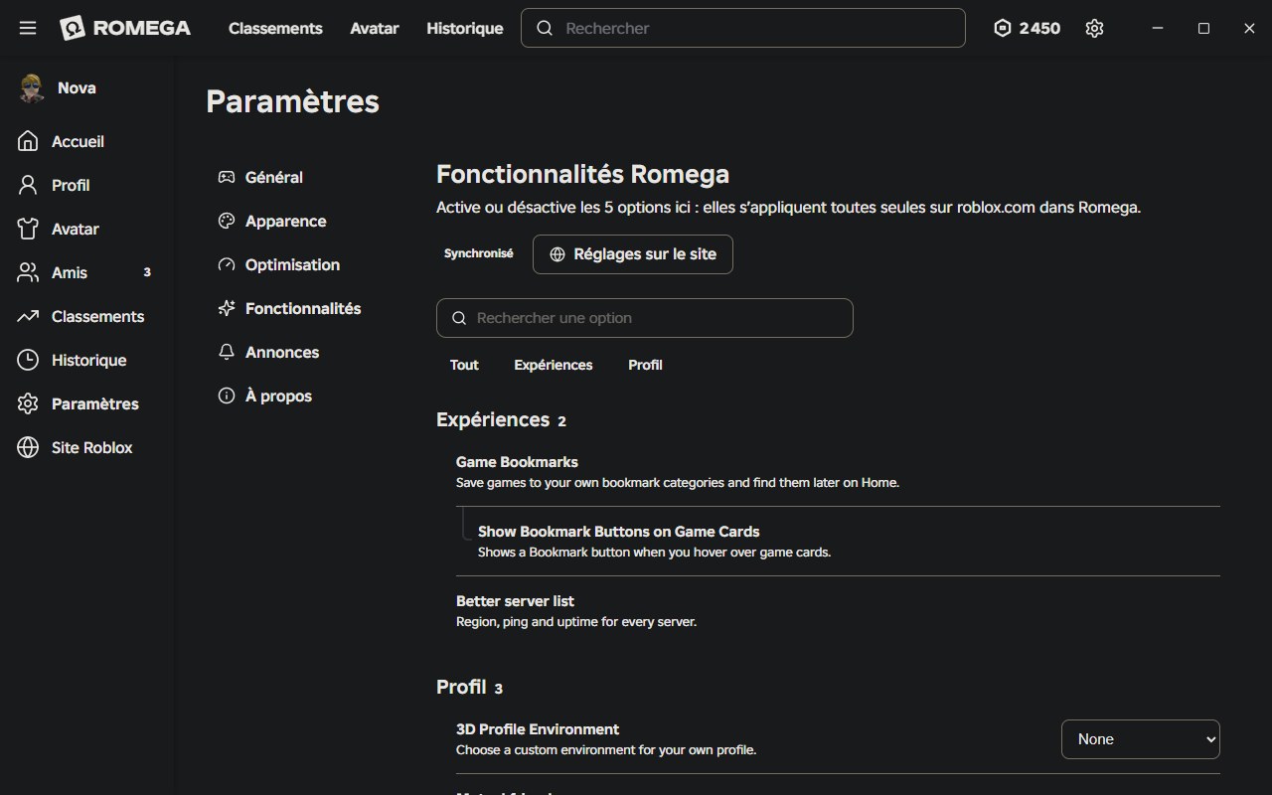
Task: Open Site Roblox via the globe icon
Action: coord(28,447)
